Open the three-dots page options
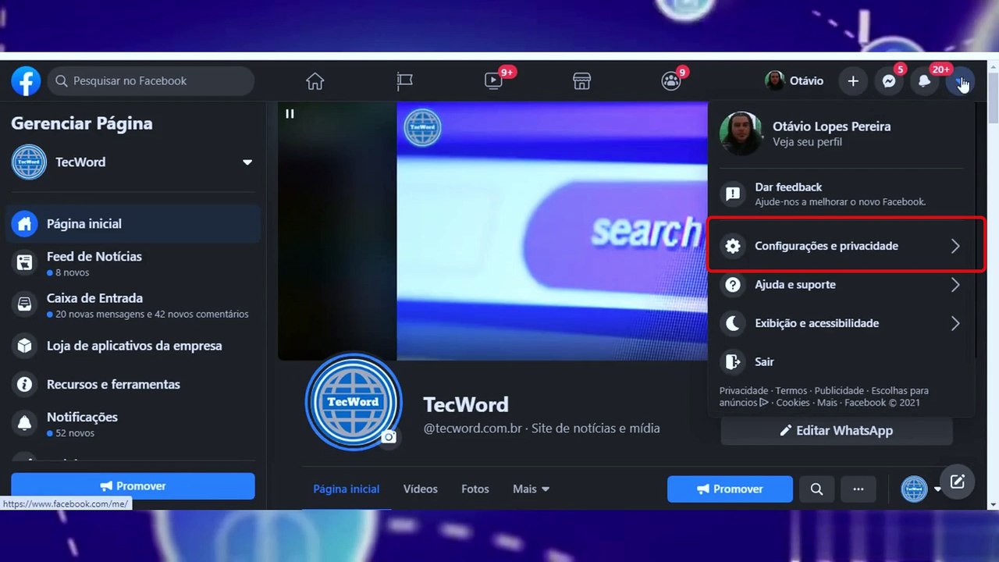This screenshot has width=999, height=562. 859,489
